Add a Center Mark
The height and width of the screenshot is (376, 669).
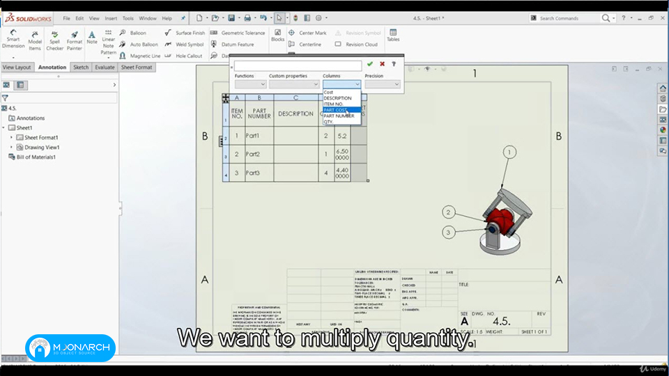tap(307, 33)
